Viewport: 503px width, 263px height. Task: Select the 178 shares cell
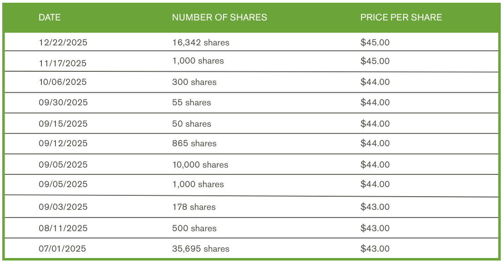[194, 207]
